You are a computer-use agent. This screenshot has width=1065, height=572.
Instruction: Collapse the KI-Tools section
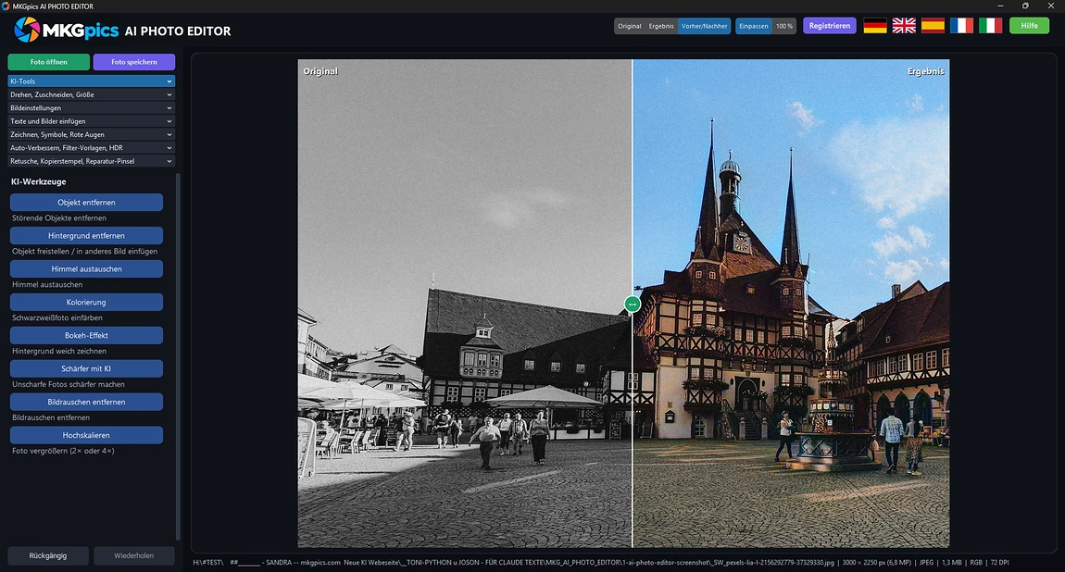[91, 81]
